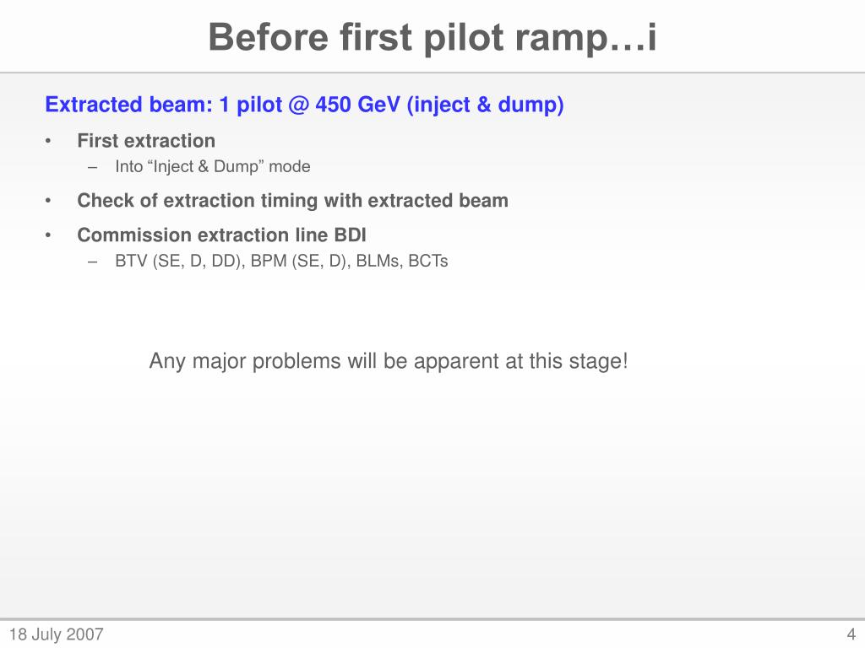Select the 'Into "Inject & Dump" mode' sub-bullet
865x648 pixels.
click(212, 166)
